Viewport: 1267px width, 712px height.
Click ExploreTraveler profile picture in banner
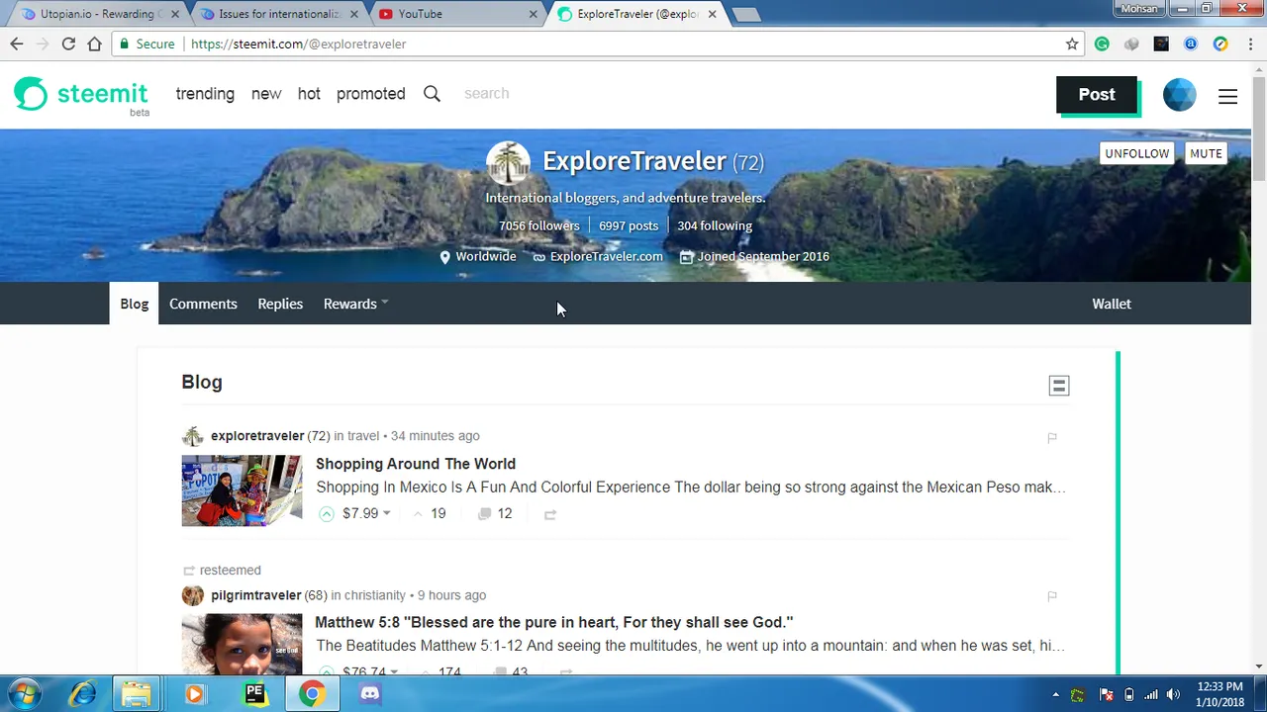pos(508,162)
